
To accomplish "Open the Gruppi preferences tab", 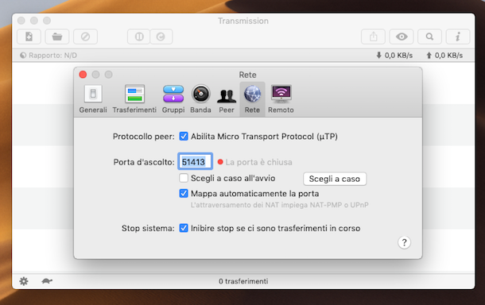I will point(173,99).
